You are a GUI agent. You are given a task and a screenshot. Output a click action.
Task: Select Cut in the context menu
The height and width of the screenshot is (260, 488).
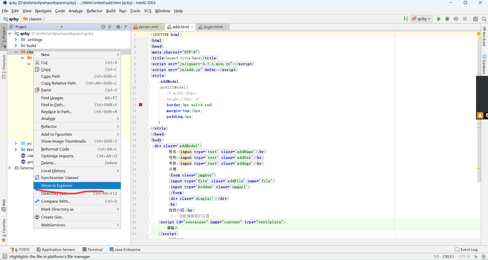(77, 62)
